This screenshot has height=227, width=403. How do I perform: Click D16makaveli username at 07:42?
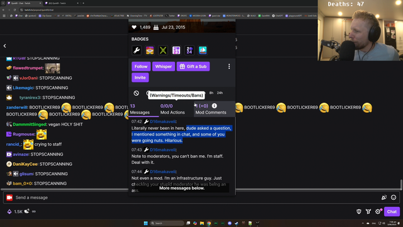coord(162,122)
